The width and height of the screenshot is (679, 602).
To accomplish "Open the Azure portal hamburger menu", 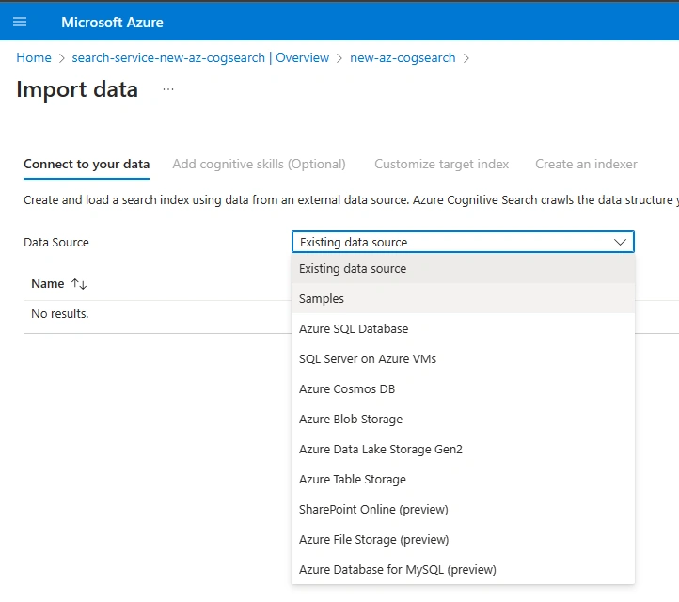I will coord(20,22).
